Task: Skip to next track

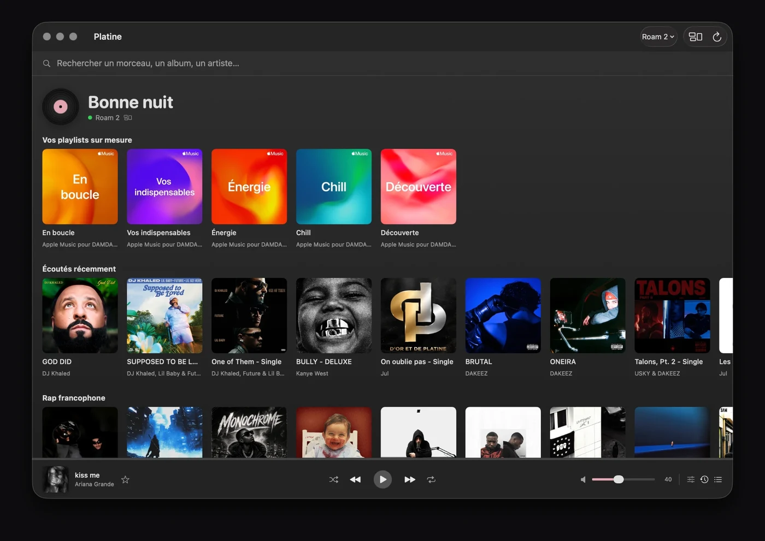Action: (x=410, y=479)
